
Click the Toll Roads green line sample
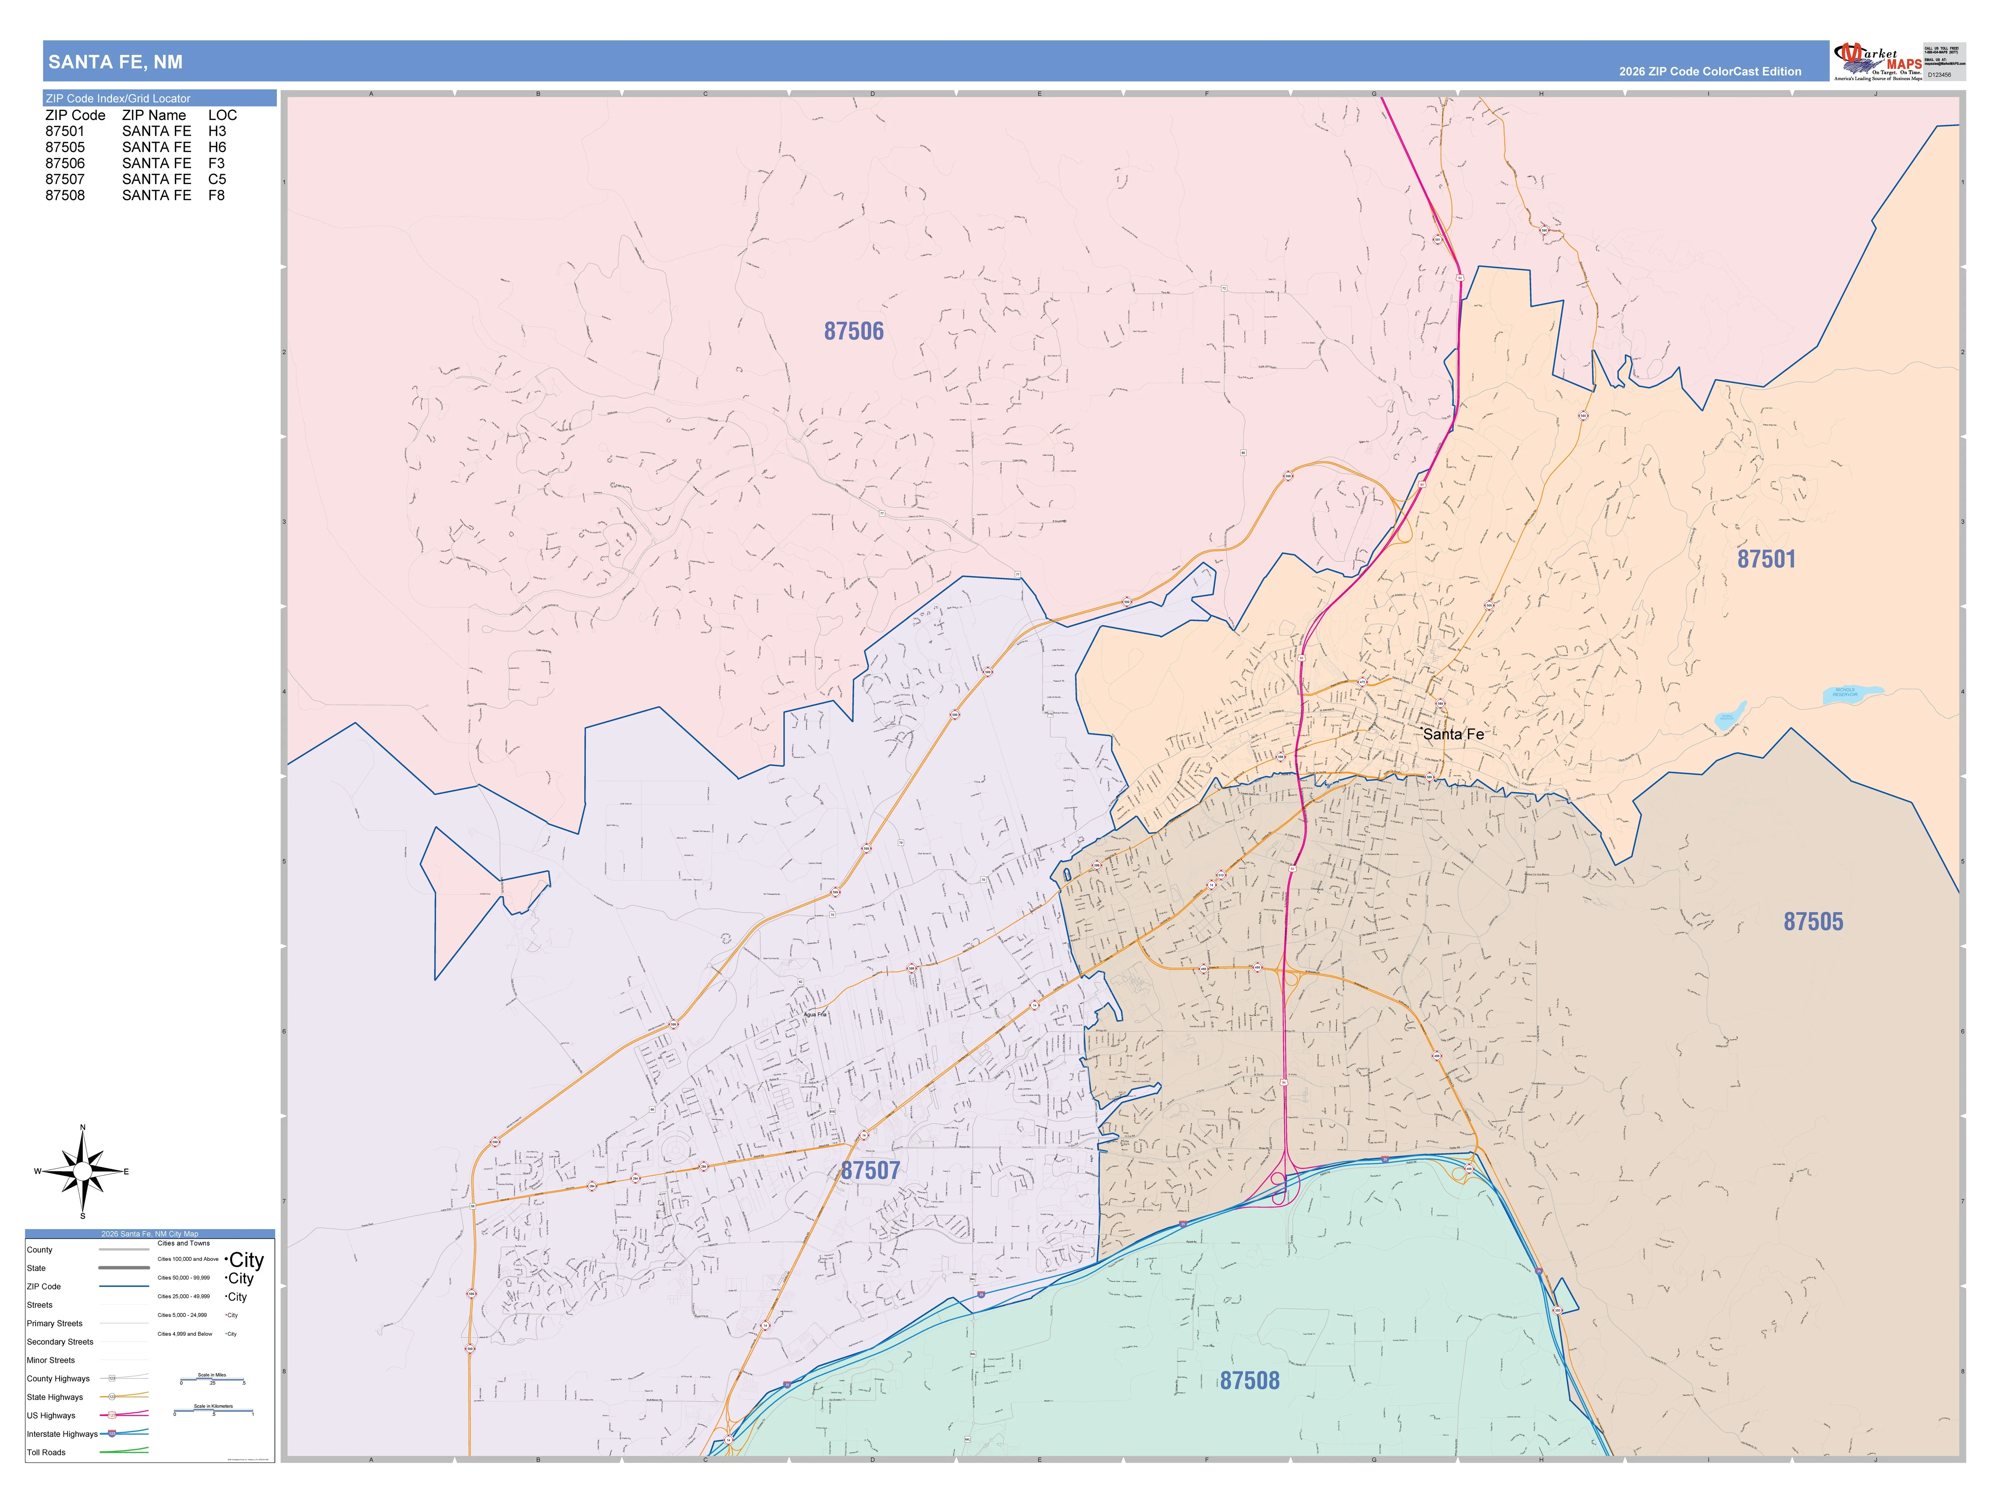[124, 1451]
